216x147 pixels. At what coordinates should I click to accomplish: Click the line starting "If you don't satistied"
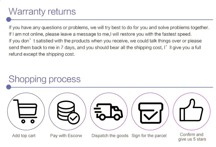[x=105, y=41]
